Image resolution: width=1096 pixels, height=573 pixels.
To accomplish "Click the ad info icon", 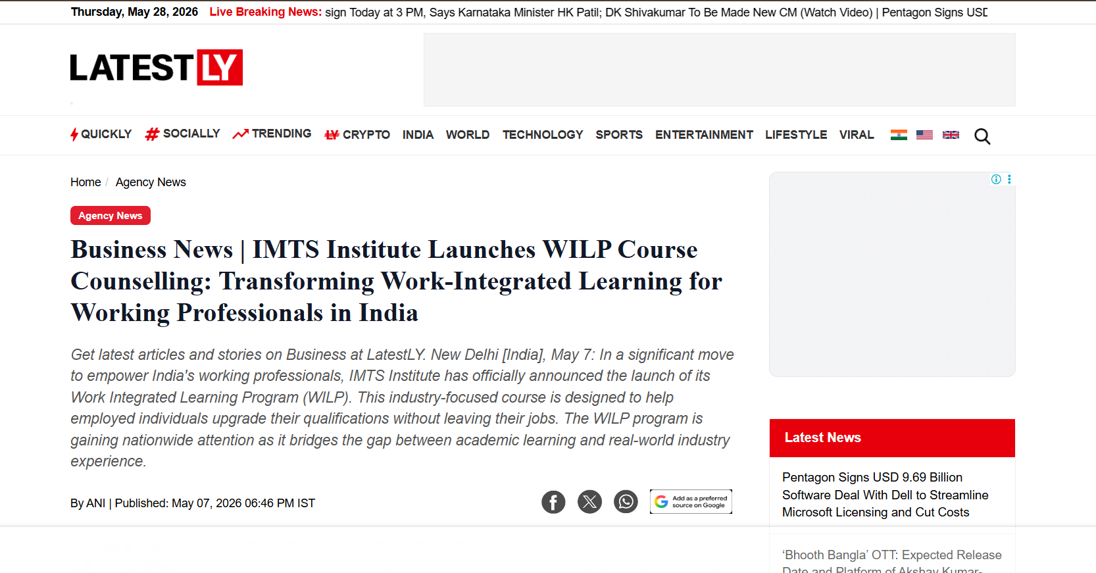I will pyautogui.click(x=996, y=179).
